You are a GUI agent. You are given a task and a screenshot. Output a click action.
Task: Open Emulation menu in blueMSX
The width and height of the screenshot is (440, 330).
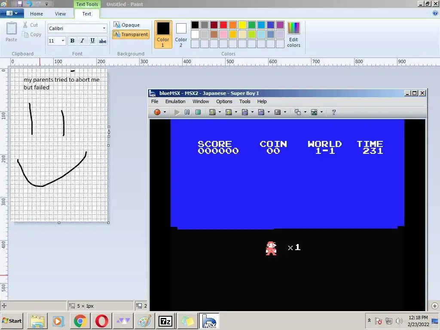[175, 101]
